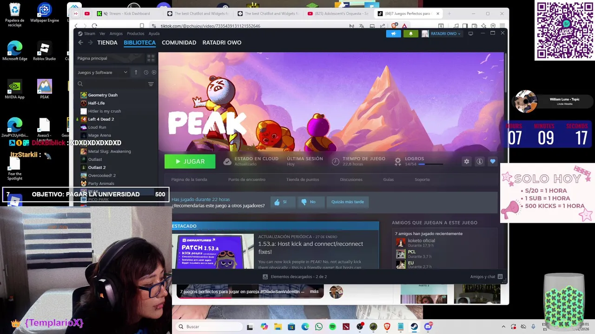Click the recent activity clock filter icon
595x334 pixels.
click(x=146, y=72)
